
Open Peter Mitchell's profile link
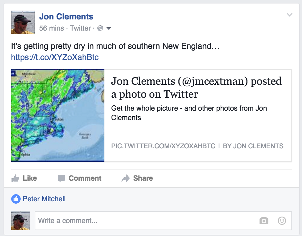[x=44, y=199]
